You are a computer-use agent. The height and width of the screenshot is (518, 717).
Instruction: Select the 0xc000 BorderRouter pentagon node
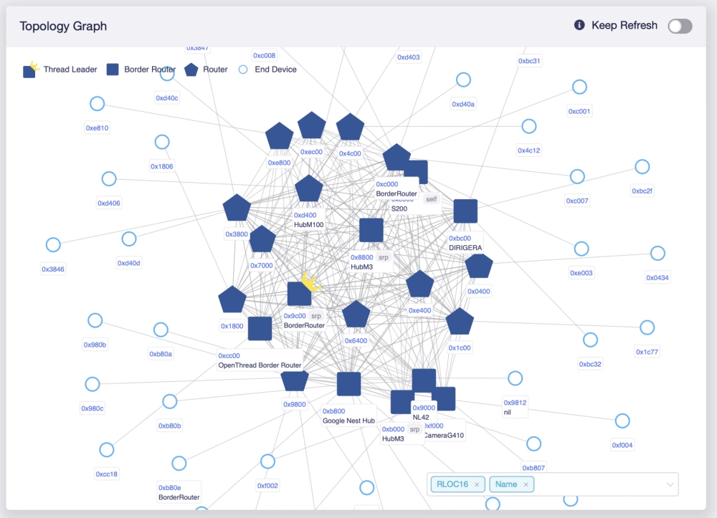click(397, 158)
